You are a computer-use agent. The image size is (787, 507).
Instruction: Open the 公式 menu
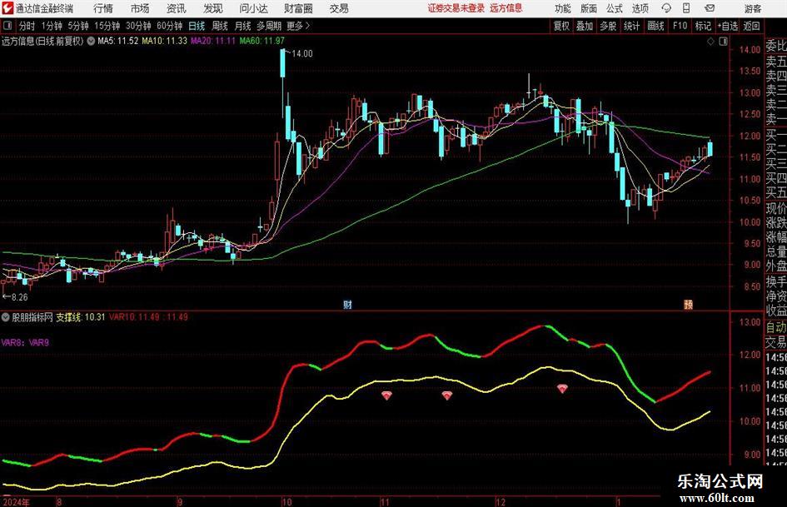click(x=615, y=8)
